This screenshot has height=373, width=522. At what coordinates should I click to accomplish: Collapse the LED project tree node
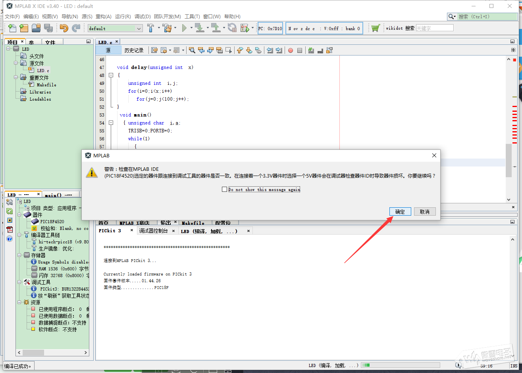pos(8,49)
